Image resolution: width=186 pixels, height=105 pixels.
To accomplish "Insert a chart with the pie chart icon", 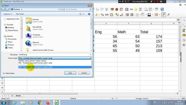I will tap(117, 9).
